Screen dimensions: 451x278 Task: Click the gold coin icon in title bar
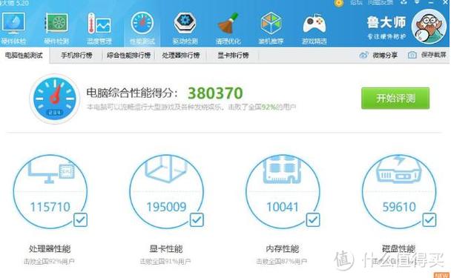click(x=339, y=3)
